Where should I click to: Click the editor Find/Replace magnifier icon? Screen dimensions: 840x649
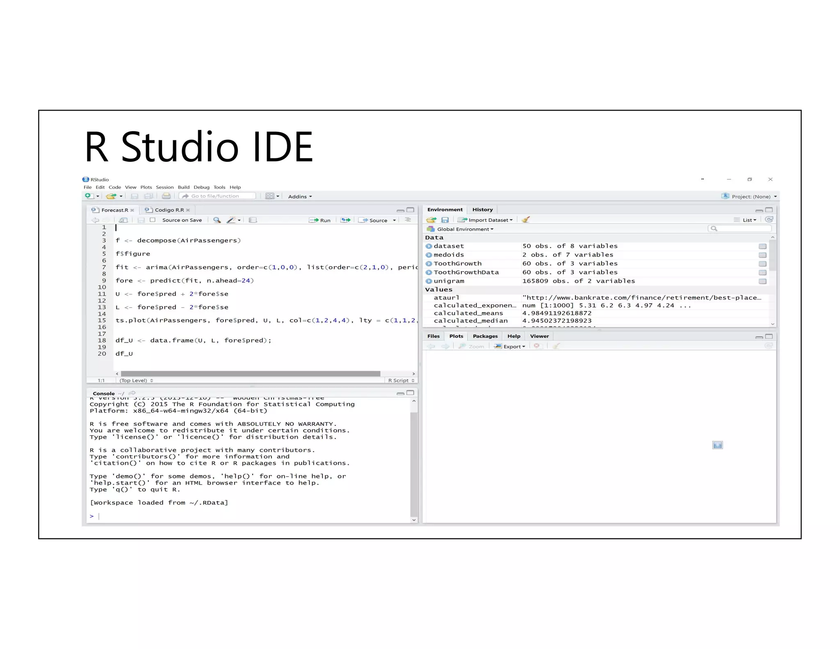click(x=217, y=220)
